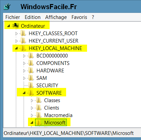Expand the HKEY_CURRENT_USER key
The image size is (141, 140).
point(17,41)
